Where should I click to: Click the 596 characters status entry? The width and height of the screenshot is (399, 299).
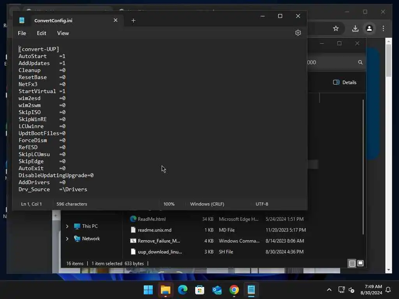(x=72, y=204)
